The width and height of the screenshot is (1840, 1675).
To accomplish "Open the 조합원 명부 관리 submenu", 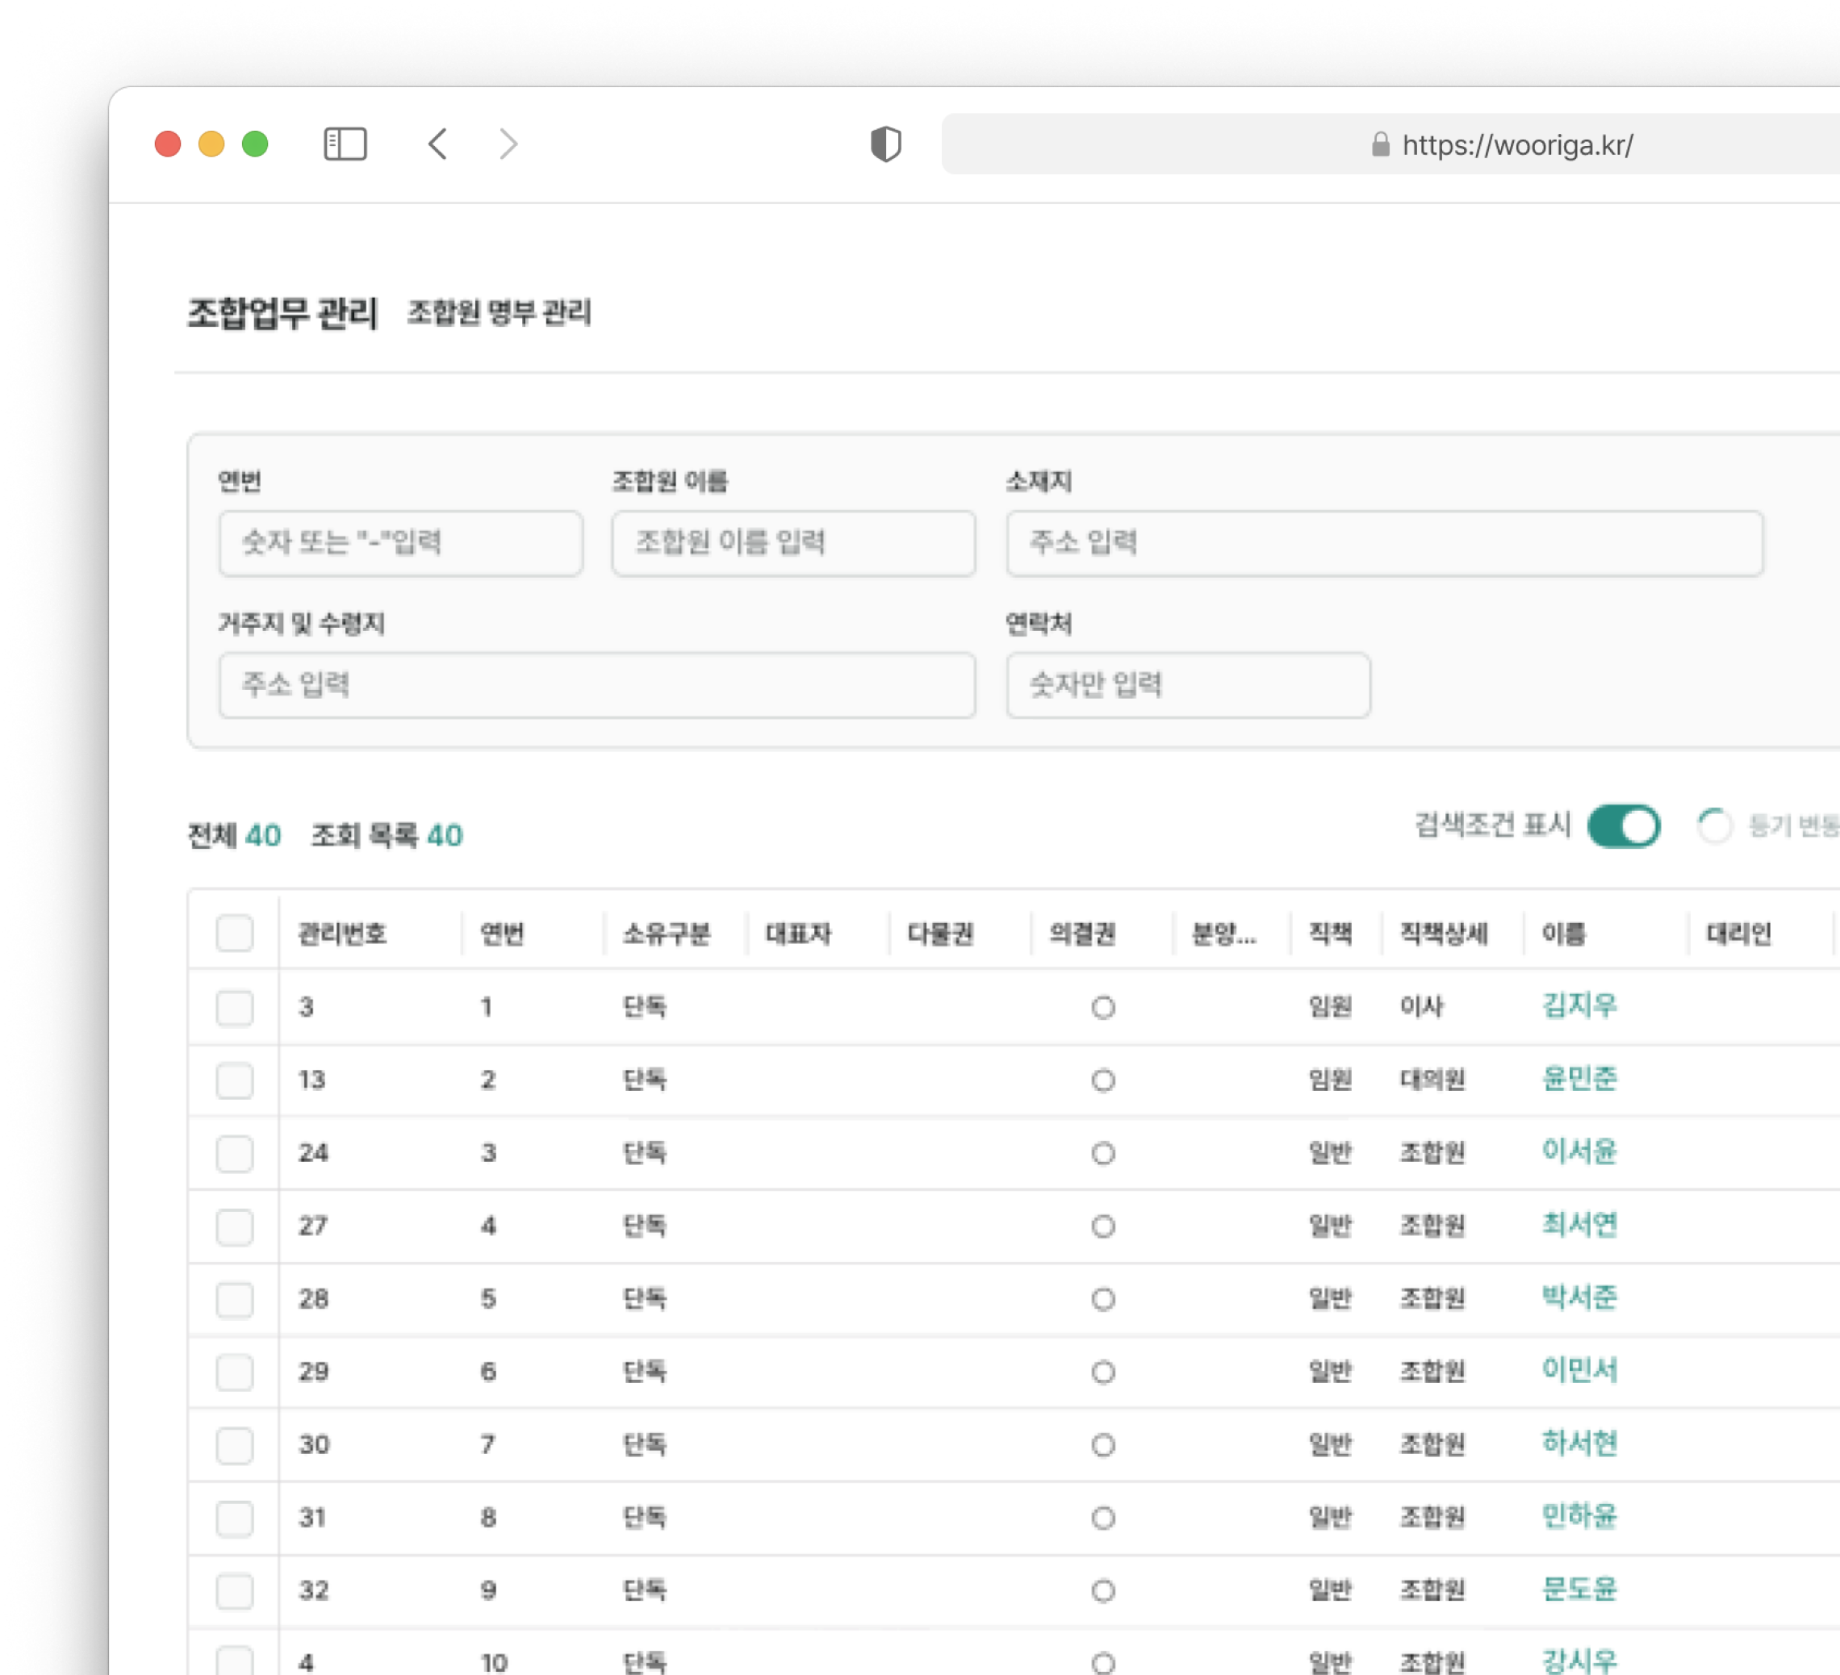I will 500,313.
